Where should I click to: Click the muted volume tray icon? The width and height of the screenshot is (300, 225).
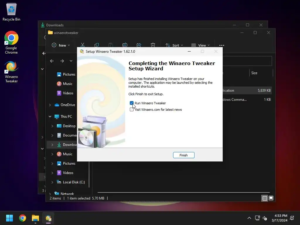(265, 218)
